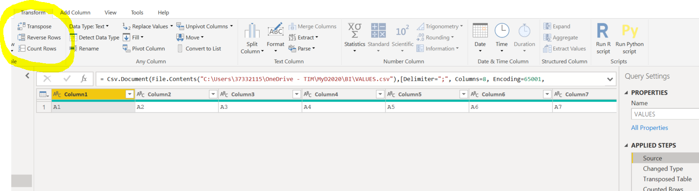Click the Count Rows icon
Screen dimensions: 699x191
[x=21, y=49]
